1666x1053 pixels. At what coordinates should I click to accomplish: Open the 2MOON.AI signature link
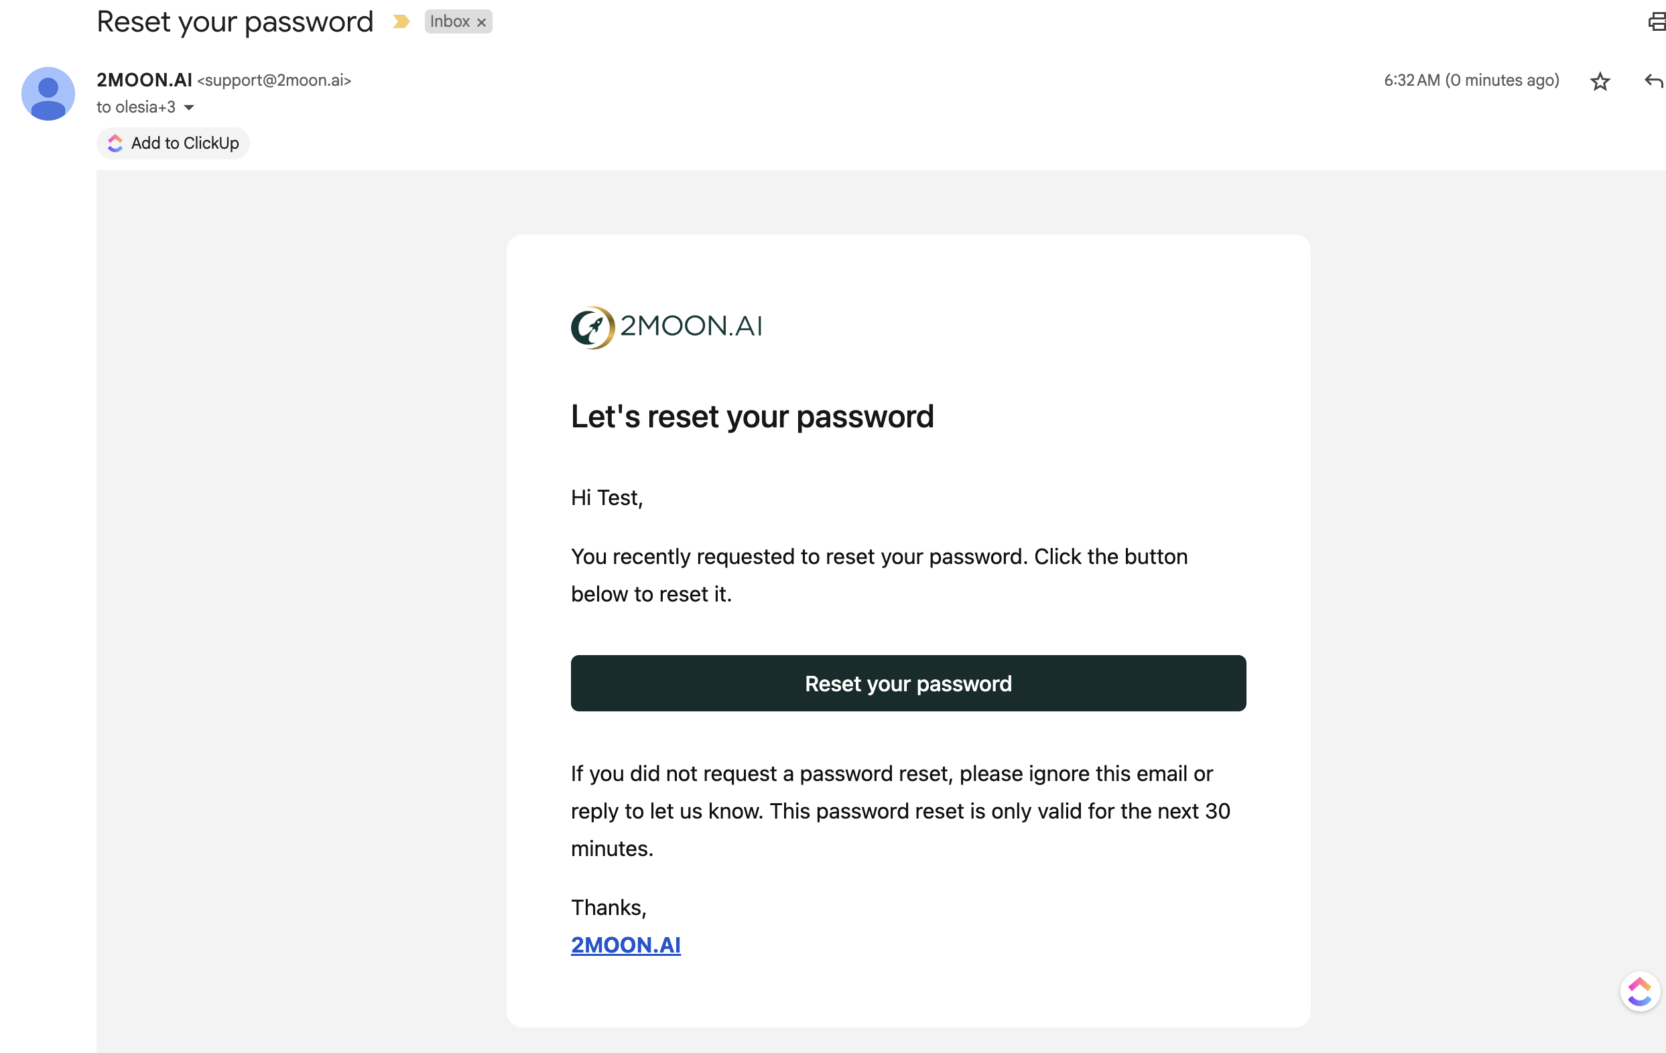pyautogui.click(x=625, y=945)
